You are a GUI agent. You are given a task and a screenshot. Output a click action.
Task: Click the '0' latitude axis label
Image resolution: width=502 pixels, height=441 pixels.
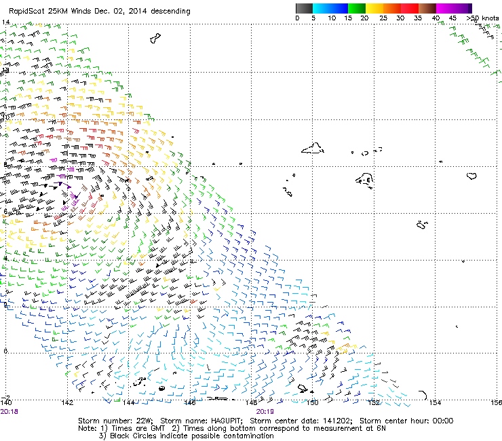(5, 351)
